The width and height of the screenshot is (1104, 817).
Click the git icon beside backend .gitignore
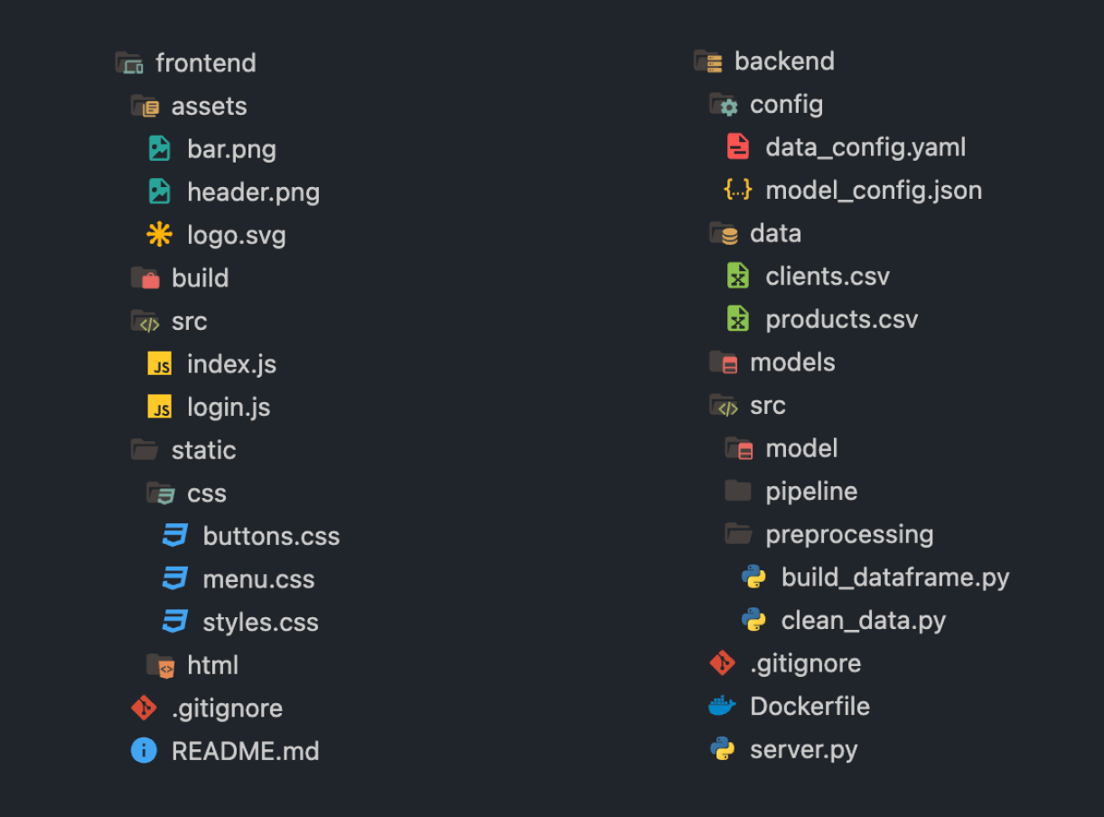(722, 663)
